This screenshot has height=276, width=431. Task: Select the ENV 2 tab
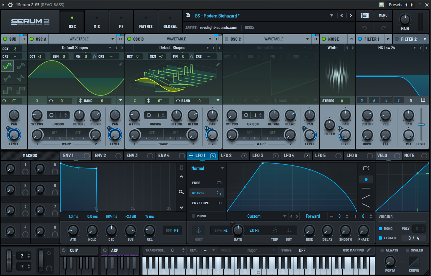107,155
